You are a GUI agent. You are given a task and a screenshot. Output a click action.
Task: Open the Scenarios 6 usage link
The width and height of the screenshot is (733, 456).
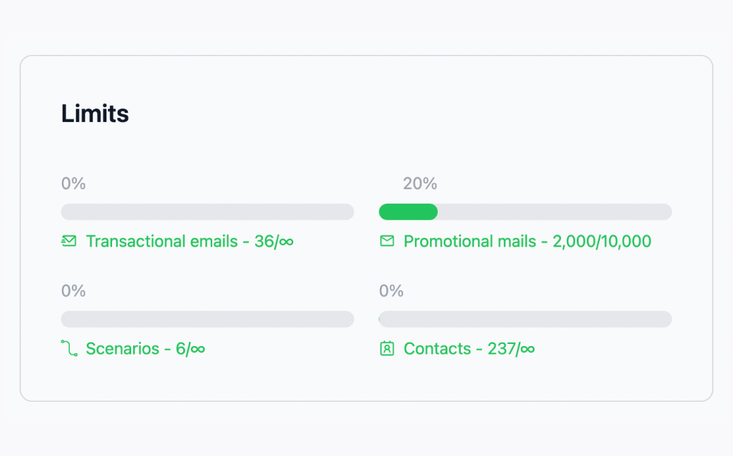pyautogui.click(x=144, y=348)
